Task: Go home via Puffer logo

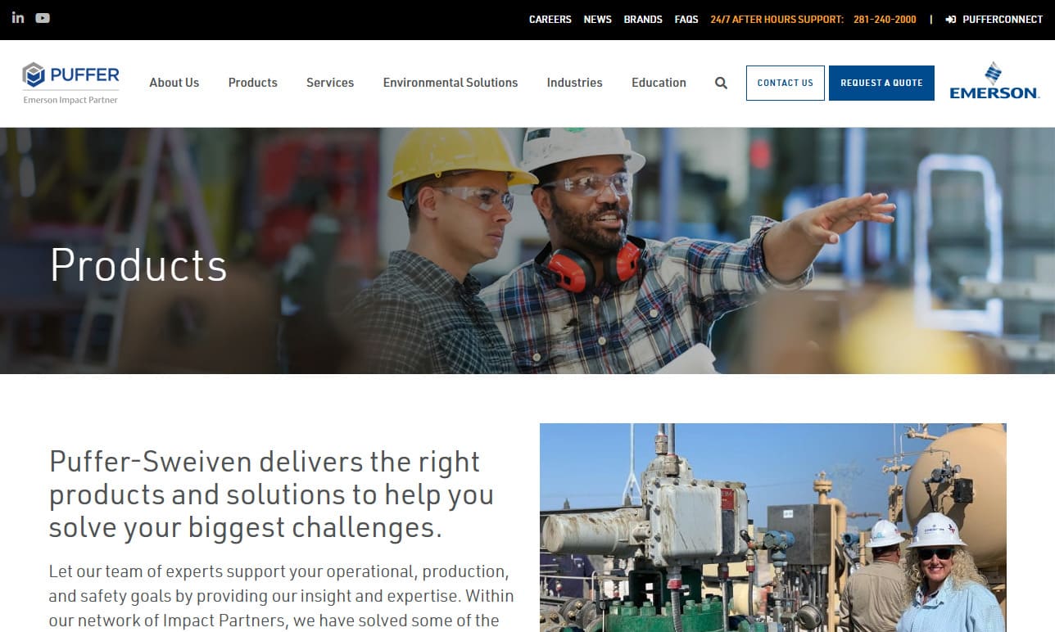Action: pyautogui.click(x=70, y=83)
